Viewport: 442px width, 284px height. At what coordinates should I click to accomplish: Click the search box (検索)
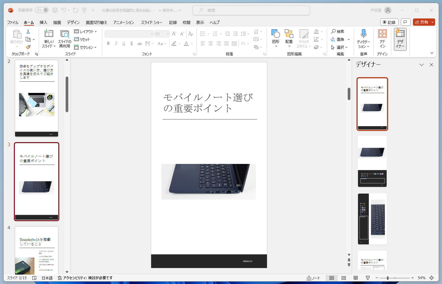click(x=251, y=10)
